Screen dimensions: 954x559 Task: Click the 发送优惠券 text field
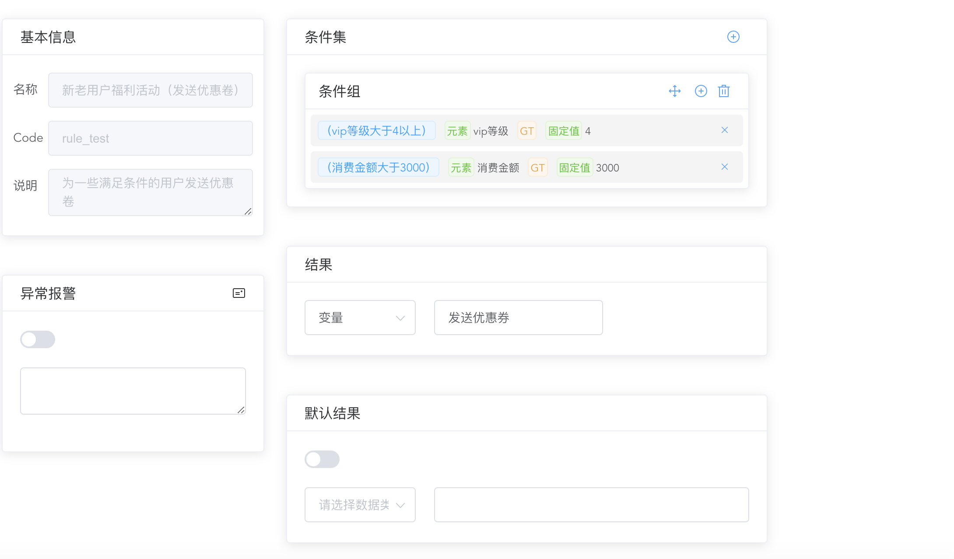[x=518, y=318]
